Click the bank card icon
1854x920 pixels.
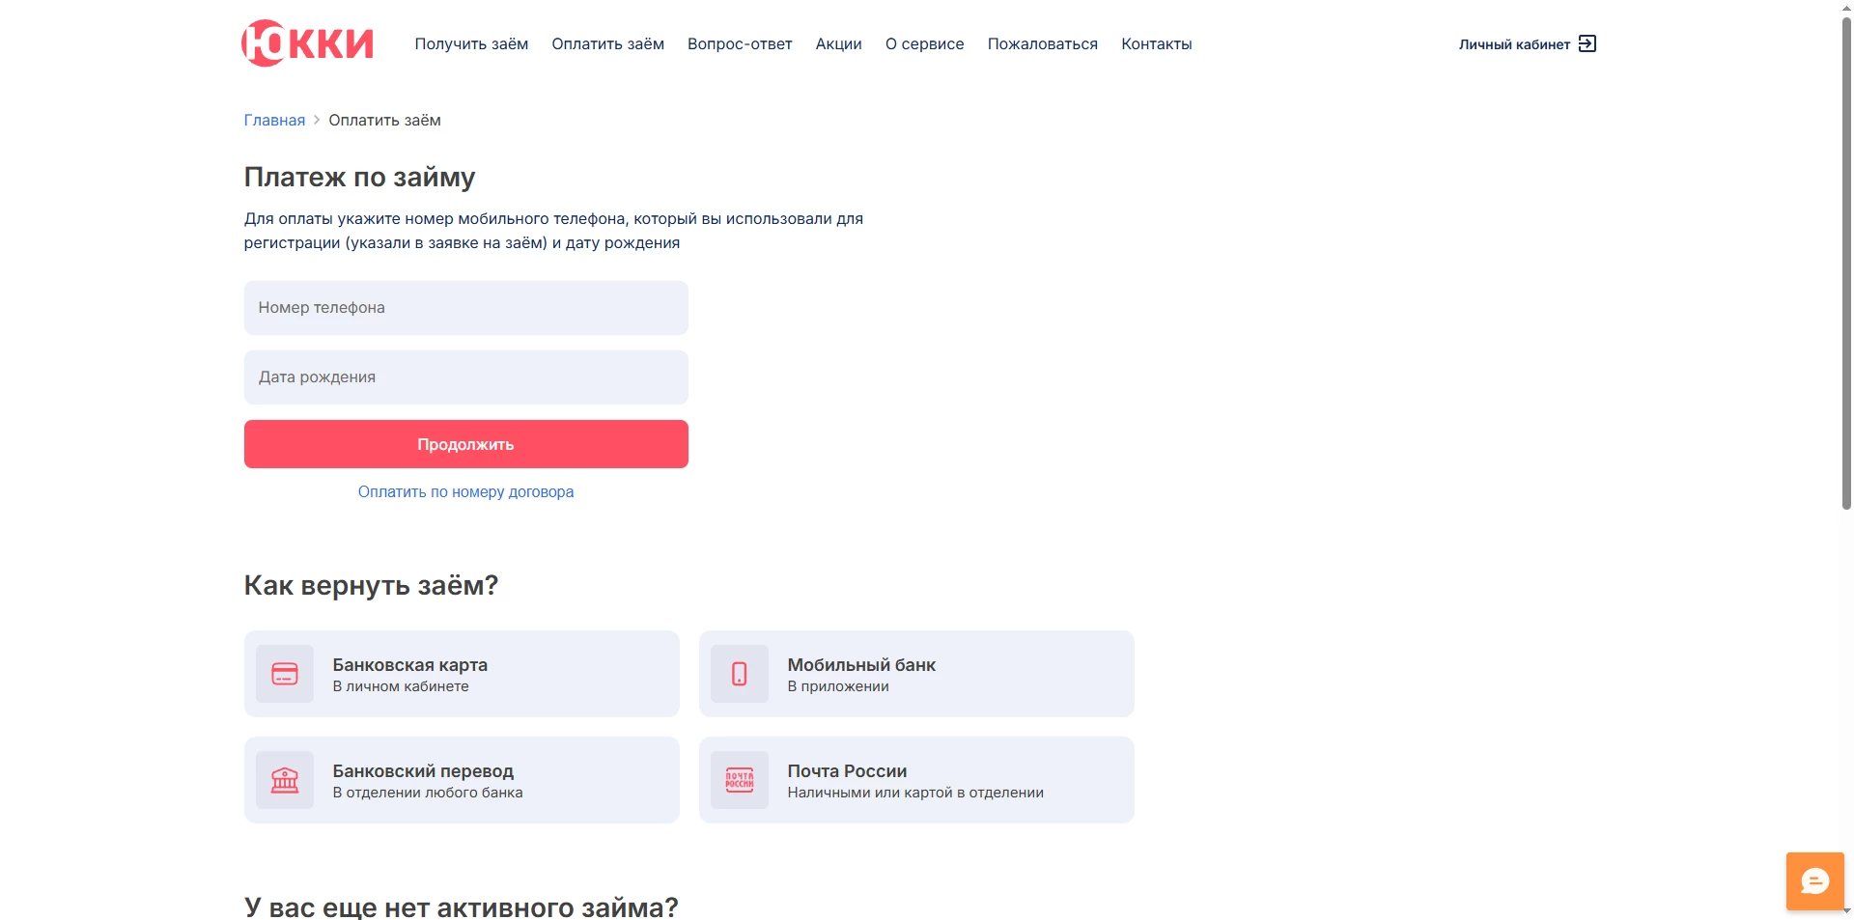(x=285, y=674)
